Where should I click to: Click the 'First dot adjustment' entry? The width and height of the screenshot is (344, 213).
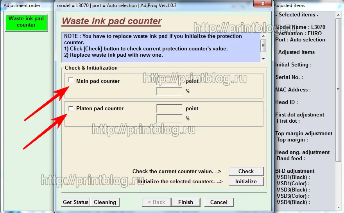(300, 115)
